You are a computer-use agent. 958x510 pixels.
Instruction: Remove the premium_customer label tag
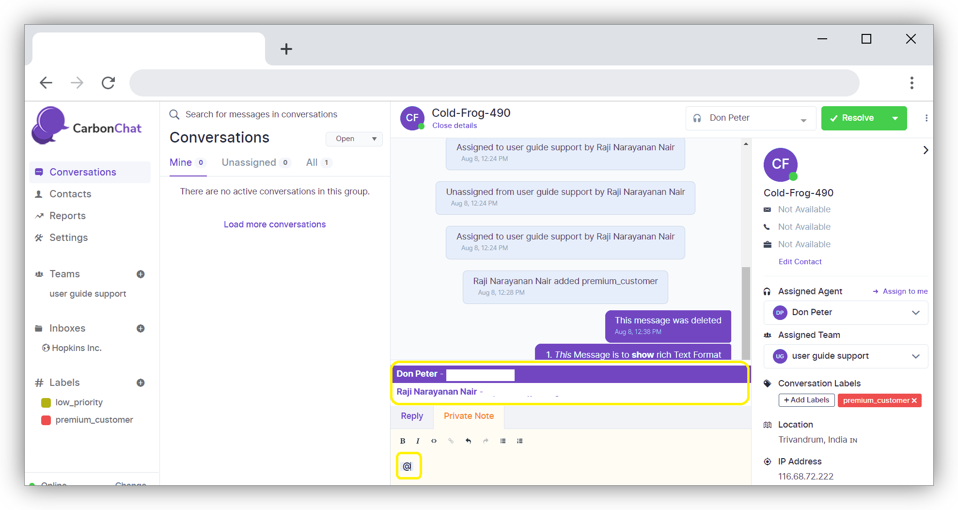pyautogui.click(x=914, y=400)
